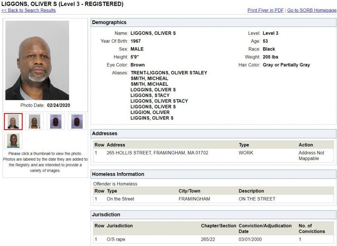
Task: Click the Address Not Mappable action text
Action: (x=311, y=156)
